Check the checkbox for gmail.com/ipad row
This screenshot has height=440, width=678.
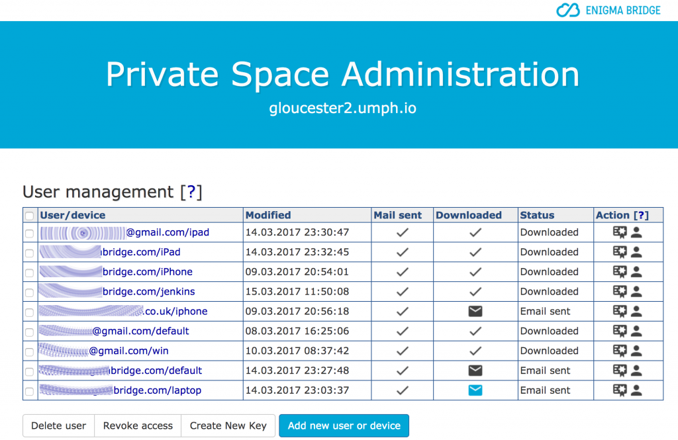(28, 232)
